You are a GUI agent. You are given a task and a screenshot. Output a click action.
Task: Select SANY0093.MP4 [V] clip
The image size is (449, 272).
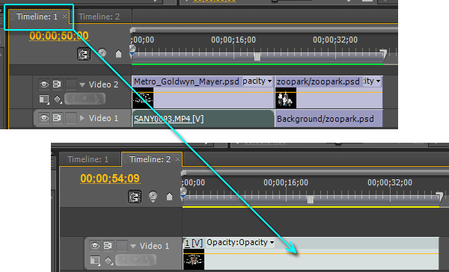[203, 119]
